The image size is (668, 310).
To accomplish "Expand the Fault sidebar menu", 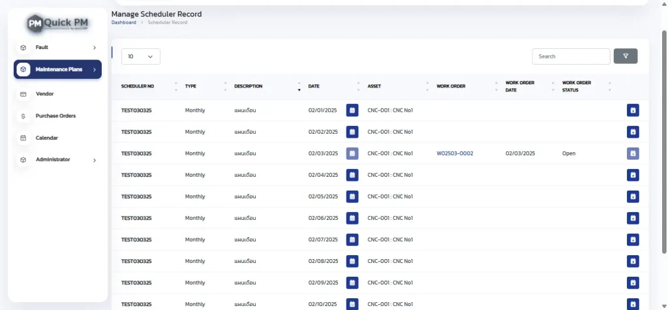I will tap(57, 48).
